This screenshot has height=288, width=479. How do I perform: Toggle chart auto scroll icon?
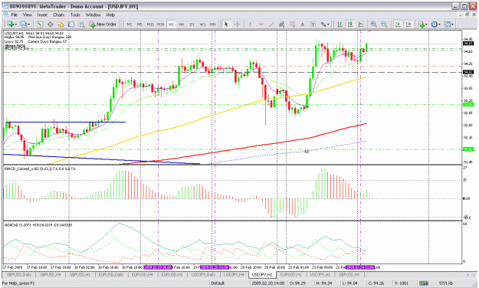(398, 24)
